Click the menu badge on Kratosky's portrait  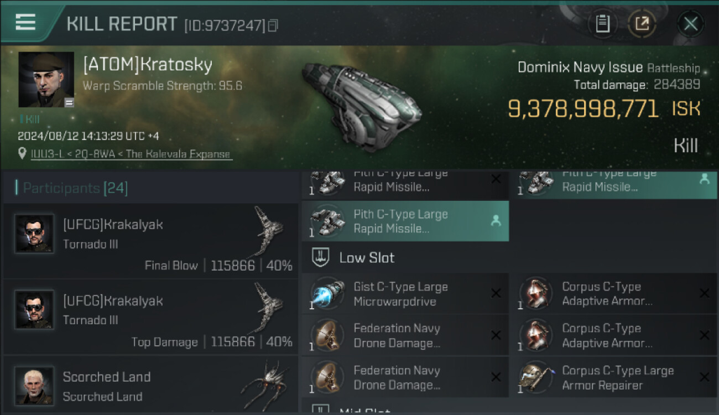pos(69,102)
